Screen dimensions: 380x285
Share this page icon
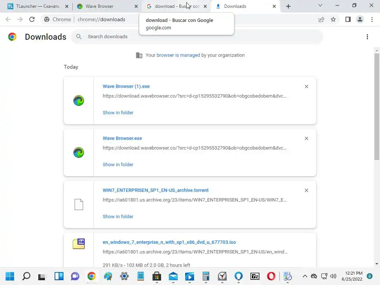[321, 19]
